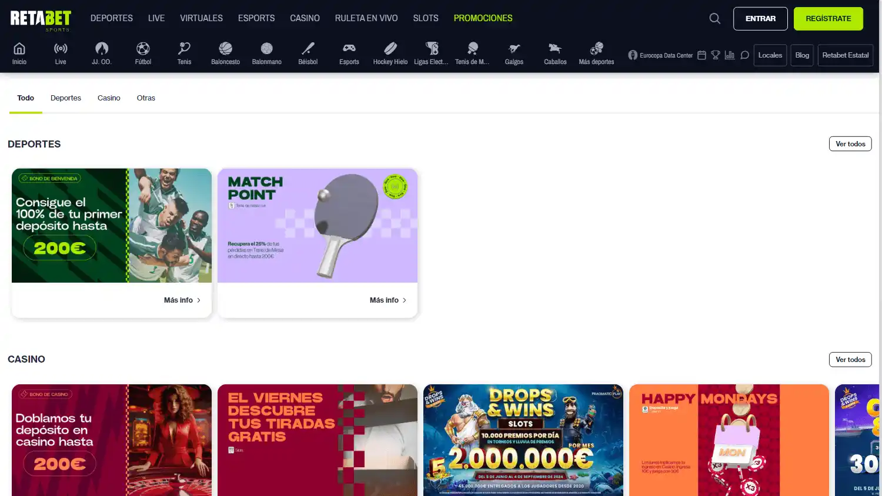
Task: Open the Live broadcast icon
Action: pos(61,48)
